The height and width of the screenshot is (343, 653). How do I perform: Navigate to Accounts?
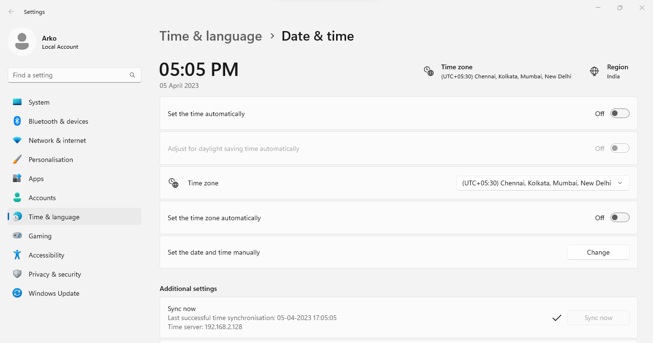(x=75, y=198)
